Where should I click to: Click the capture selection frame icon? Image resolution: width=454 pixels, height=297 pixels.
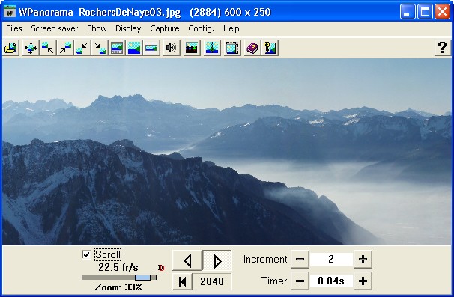[232, 48]
